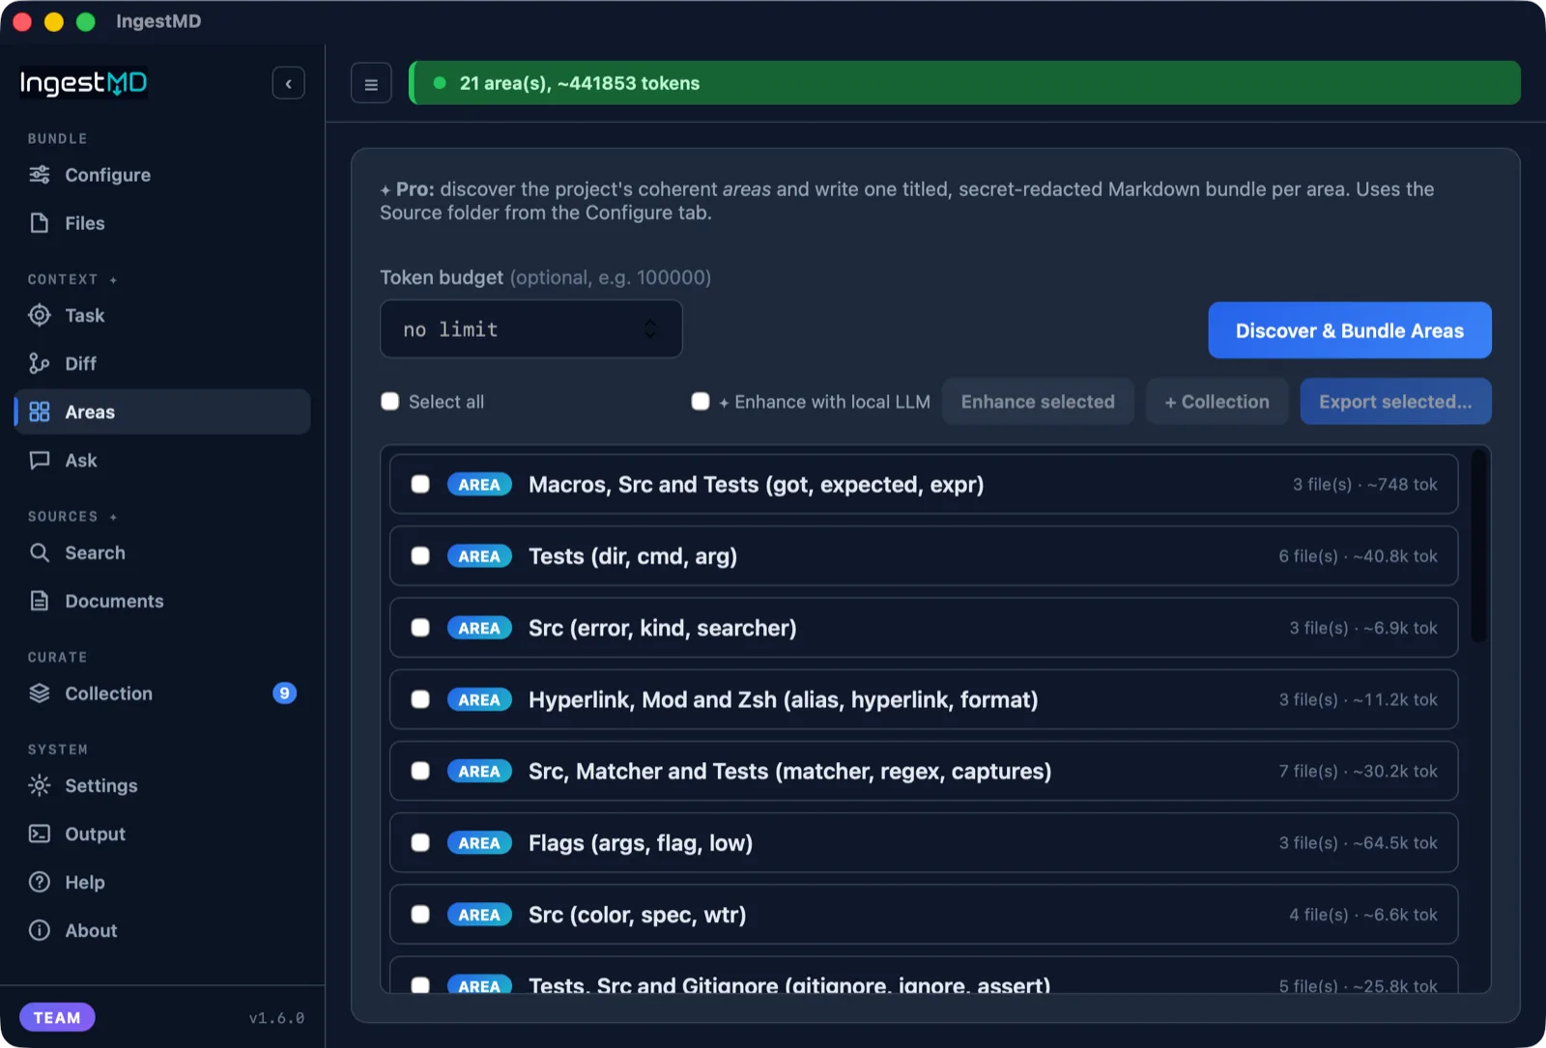
Task: Click 'Src, Matcher and Tests (matcher, regex, captures)' title
Action: pos(790,771)
